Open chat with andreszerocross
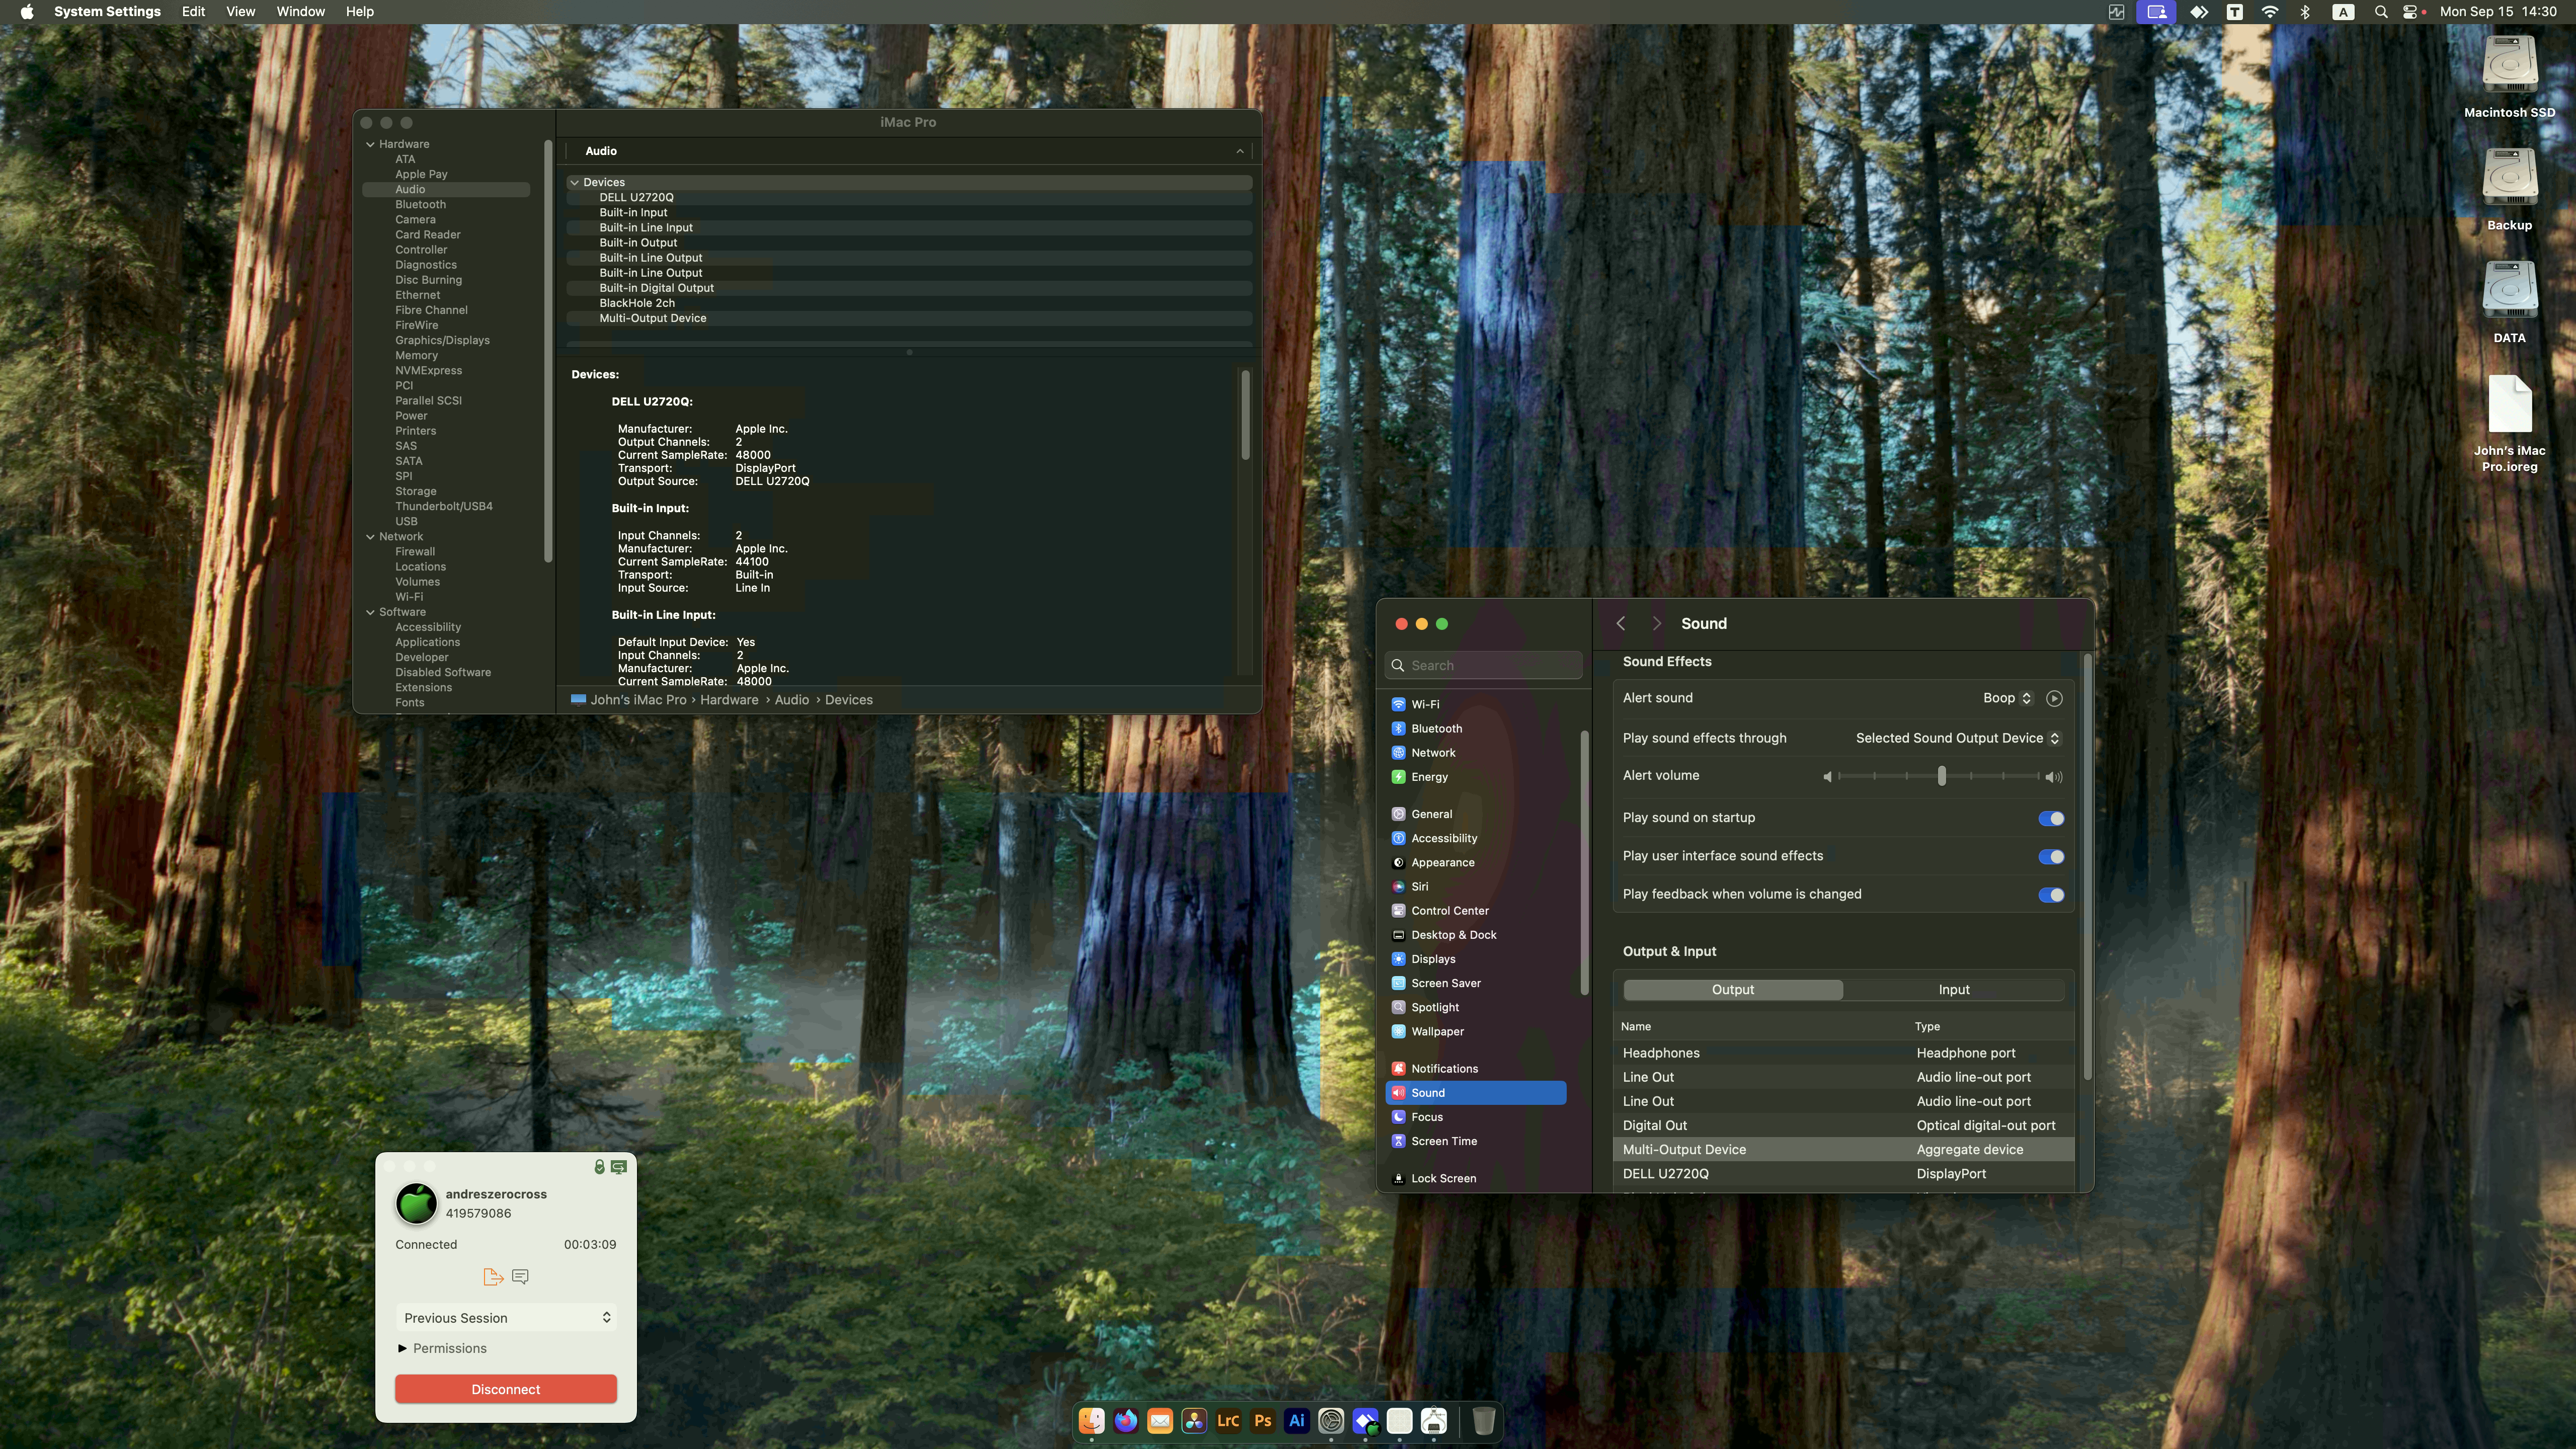This screenshot has width=2576, height=1449. pyautogui.click(x=519, y=1277)
